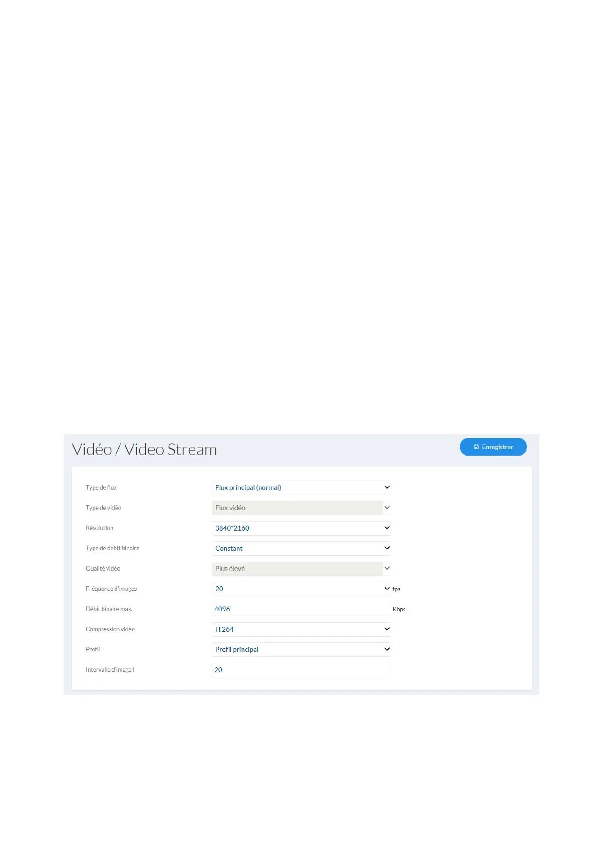Click the Débit binaire max. input field

[302, 609]
